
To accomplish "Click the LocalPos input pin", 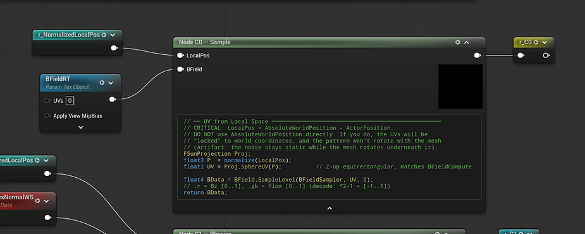I will [180, 56].
